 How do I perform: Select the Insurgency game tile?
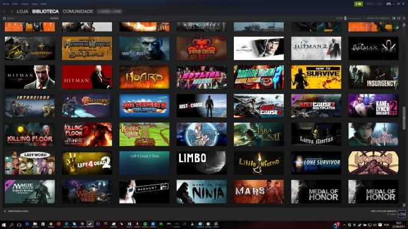373,77
